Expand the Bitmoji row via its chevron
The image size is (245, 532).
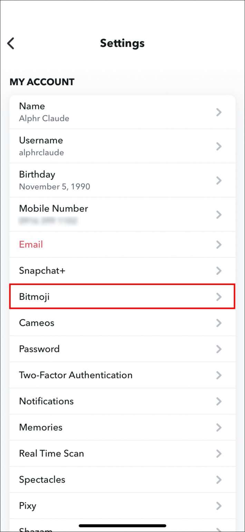click(219, 296)
